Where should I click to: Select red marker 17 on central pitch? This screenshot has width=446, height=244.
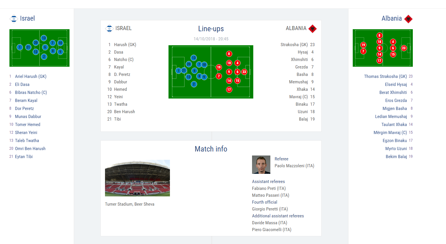coord(229,90)
